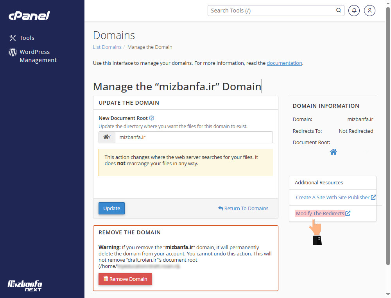Image resolution: width=391 pixels, height=298 pixels.
Task: Go to List Domains breadcrumb
Action: 107,47
